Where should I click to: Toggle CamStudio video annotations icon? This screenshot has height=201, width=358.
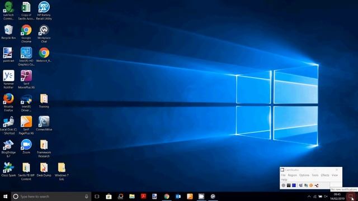[x=306, y=185]
